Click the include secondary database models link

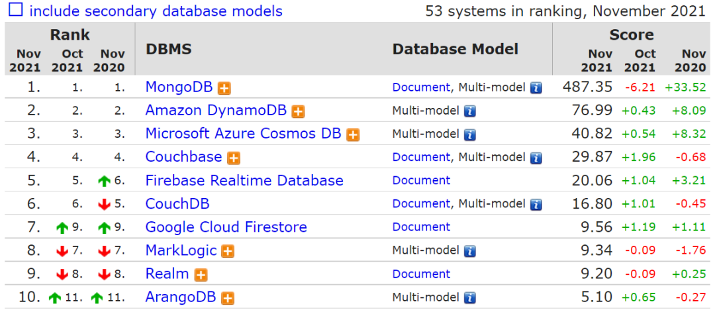tap(156, 11)
